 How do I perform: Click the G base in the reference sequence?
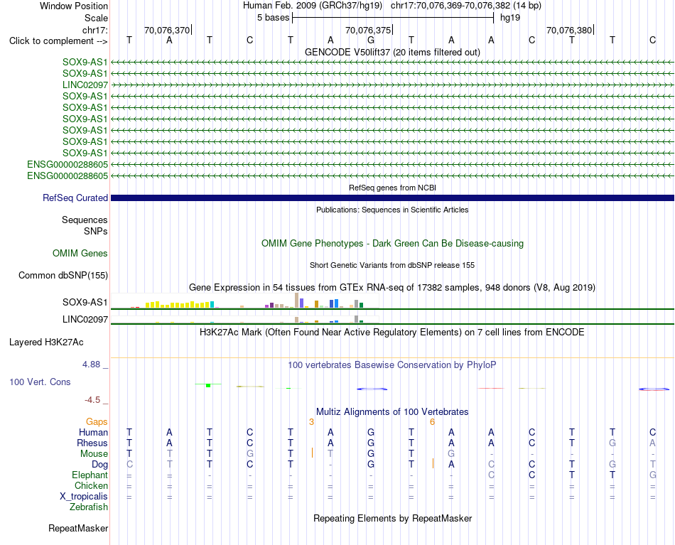[x=371, y=40]
